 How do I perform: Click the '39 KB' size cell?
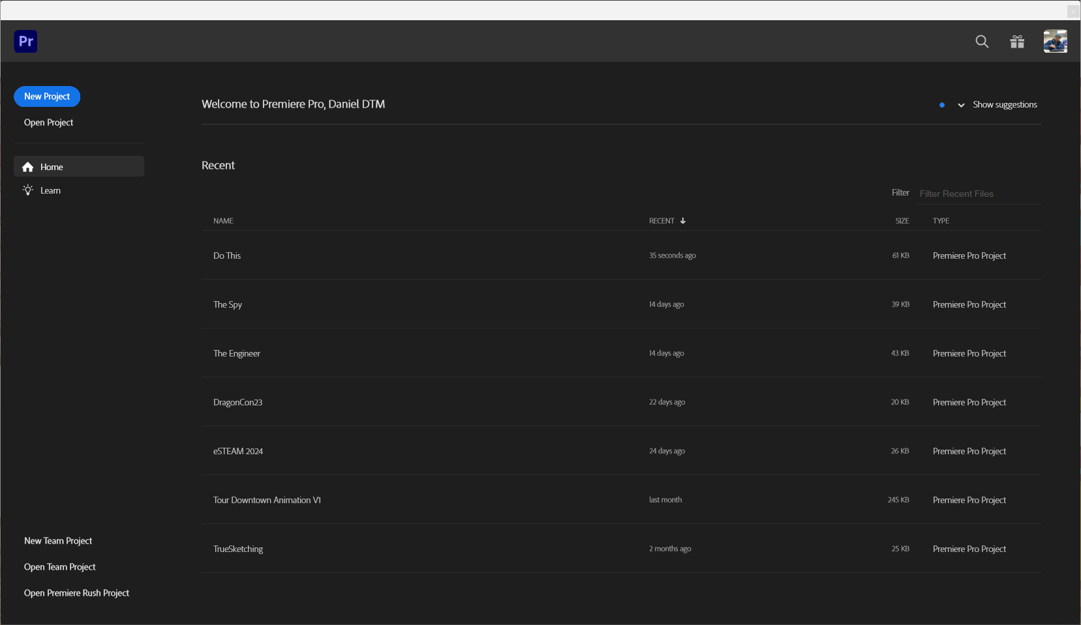pos(900,304)
